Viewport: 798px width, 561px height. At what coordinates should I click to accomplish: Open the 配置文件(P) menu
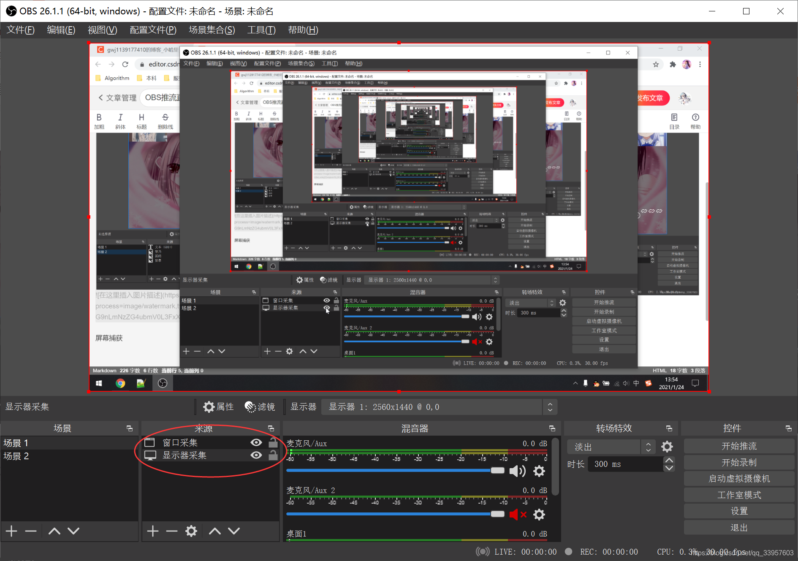coord(153,30)
